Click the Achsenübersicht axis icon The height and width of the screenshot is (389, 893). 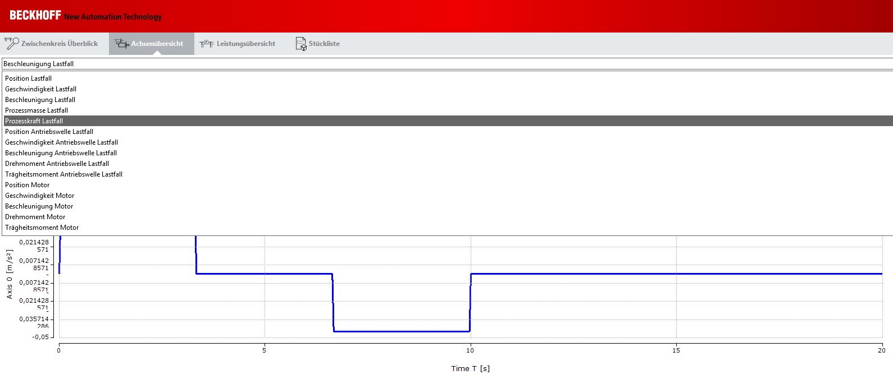click(x=122, y=43)
